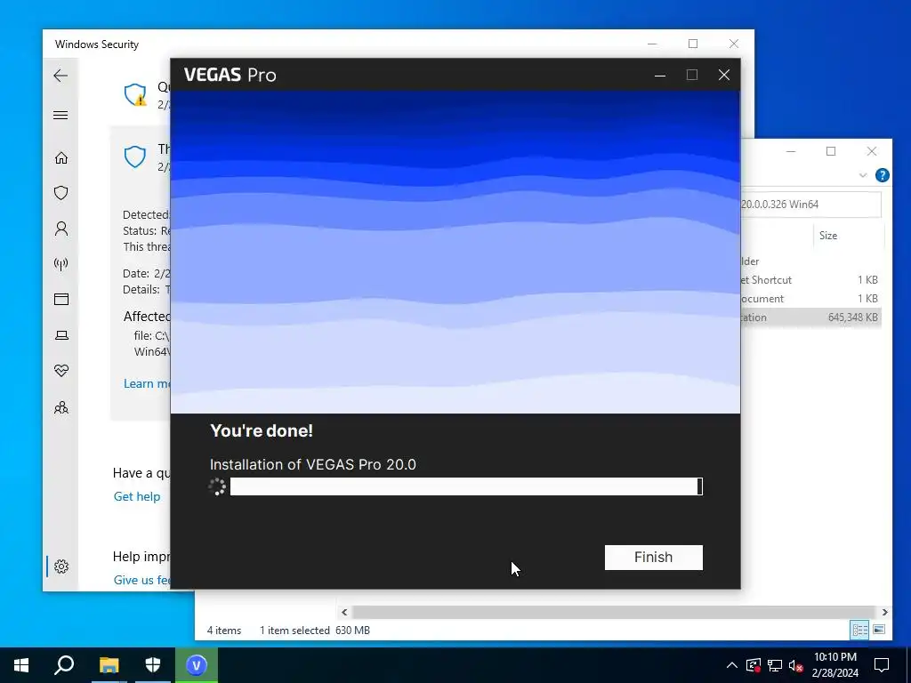Viewport: 911px width, 683px height.
Task: Open Virus & threat protection shield icon
Action: (x=61, y=193)
